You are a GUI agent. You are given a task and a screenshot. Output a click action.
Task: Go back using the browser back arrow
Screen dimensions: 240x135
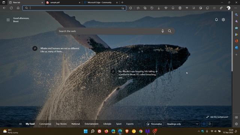[x=4, y=8]
